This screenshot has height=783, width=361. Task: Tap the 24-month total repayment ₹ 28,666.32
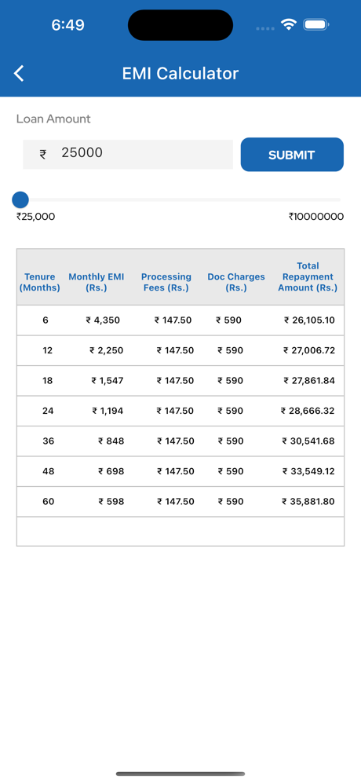click(308, 411)
